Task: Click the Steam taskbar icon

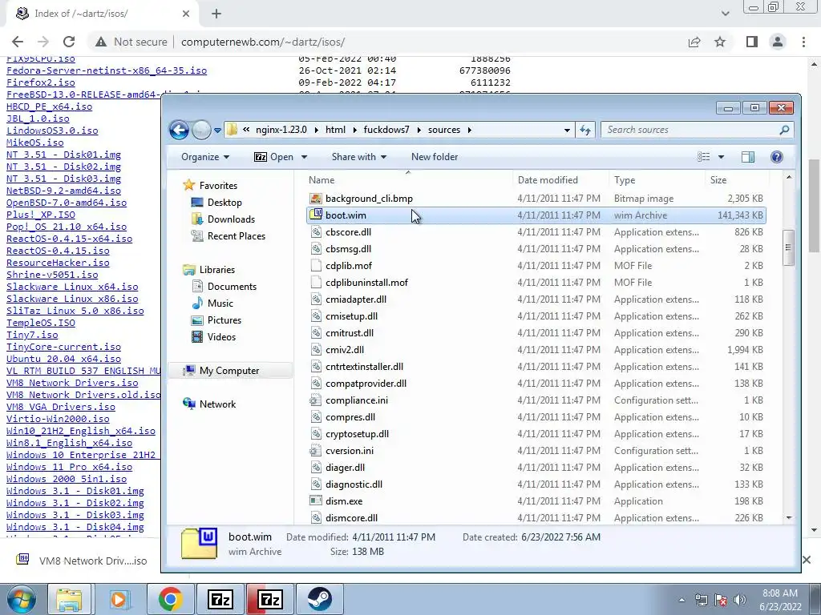Action: 319,599
